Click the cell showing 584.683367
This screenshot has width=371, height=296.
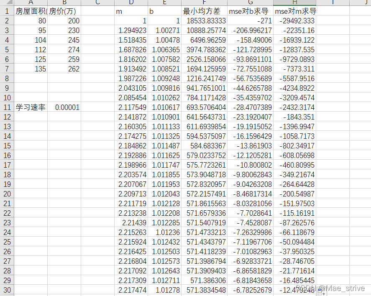coord(205,146)
